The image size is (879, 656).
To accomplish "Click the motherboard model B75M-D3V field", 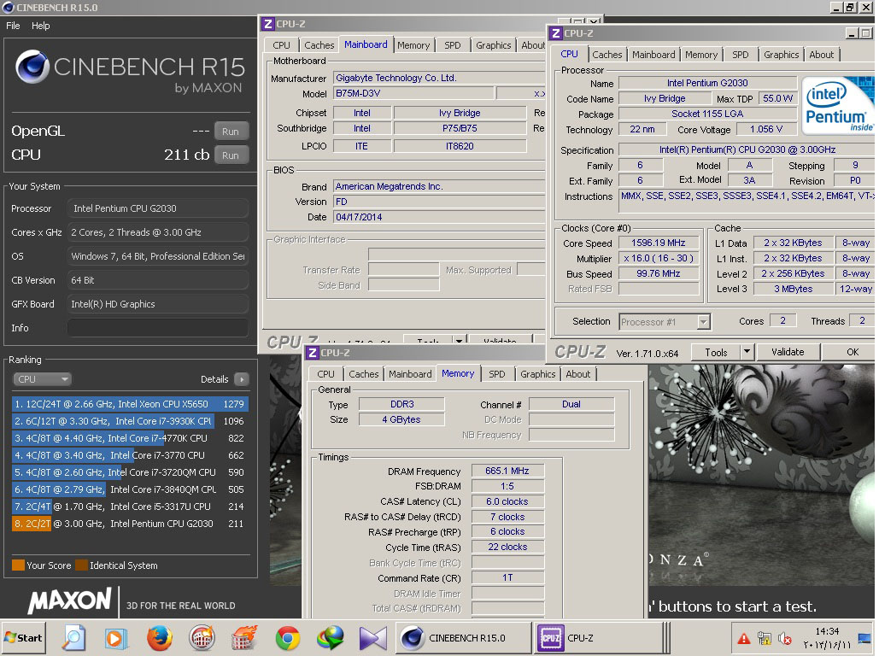I will (413, 94).
